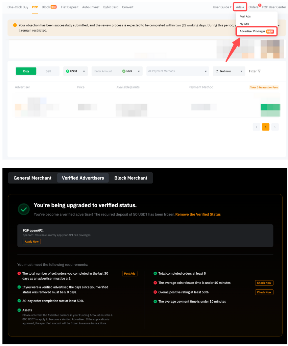Click the Filter funnel icon
The image size is (288, 346).
click(x=259, y=71)
